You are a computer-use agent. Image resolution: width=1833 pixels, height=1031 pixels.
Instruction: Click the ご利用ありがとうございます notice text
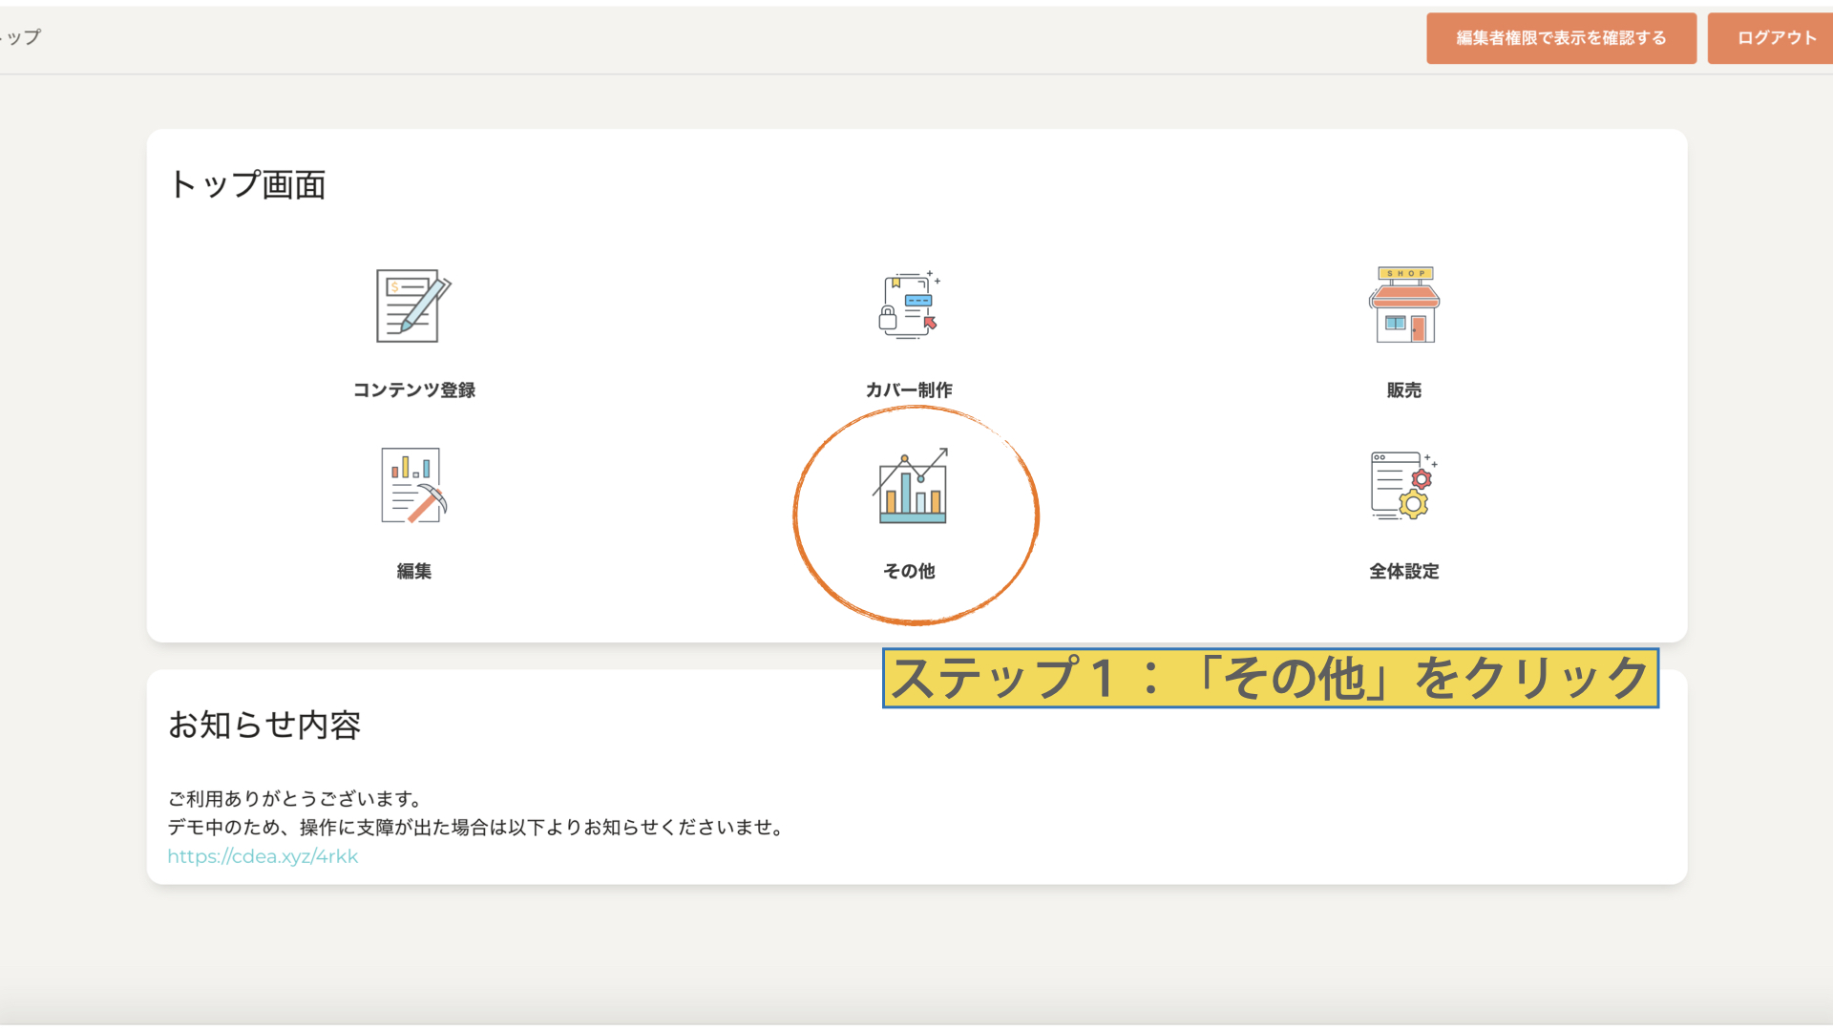pyautogui.click(x=294, y=798)
